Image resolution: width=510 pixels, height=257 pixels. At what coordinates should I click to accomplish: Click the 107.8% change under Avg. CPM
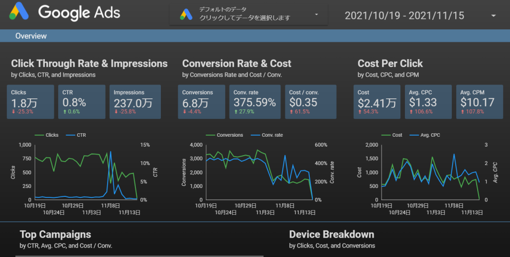pyautogui.click(x=472, y=112)
